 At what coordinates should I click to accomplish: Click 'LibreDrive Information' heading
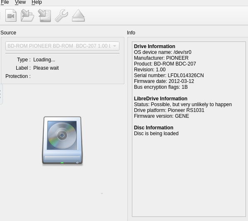(x=161, y=99)
